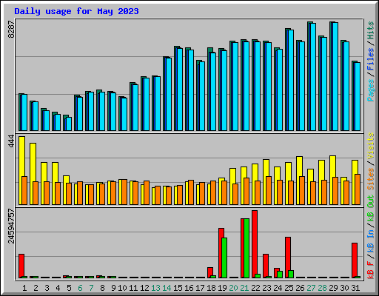Viewport: 379px width, 296px height.
Task: Click the 'Pages' legend label
Action: [370, 90]
